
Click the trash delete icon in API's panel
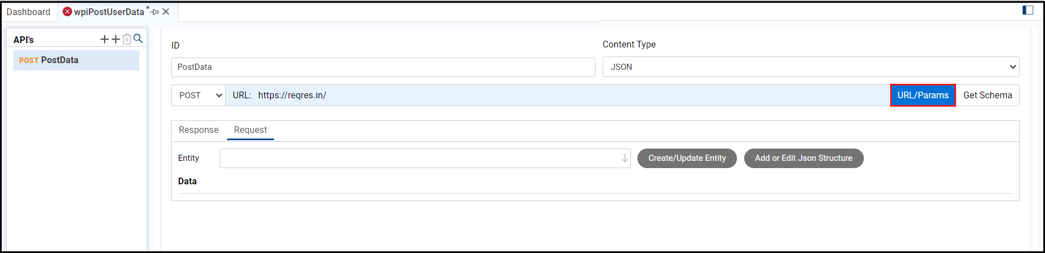coord(127,39)
